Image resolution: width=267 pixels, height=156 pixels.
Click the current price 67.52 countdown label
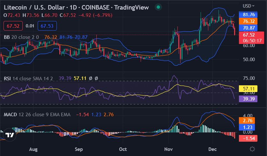[251, 38]
